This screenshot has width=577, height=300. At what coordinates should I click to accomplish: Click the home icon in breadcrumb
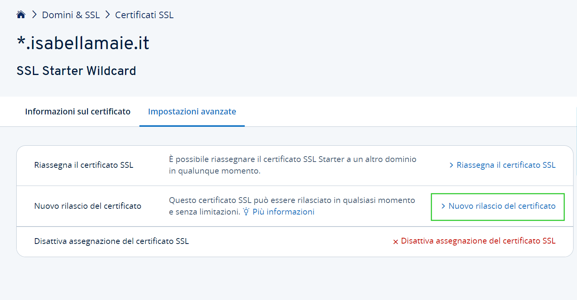coord(21,15)
